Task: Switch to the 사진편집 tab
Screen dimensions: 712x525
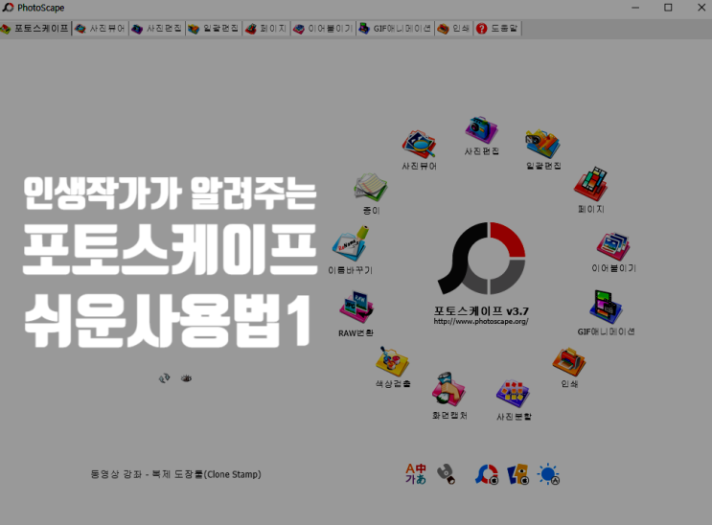Action: [x=157, y=29]
